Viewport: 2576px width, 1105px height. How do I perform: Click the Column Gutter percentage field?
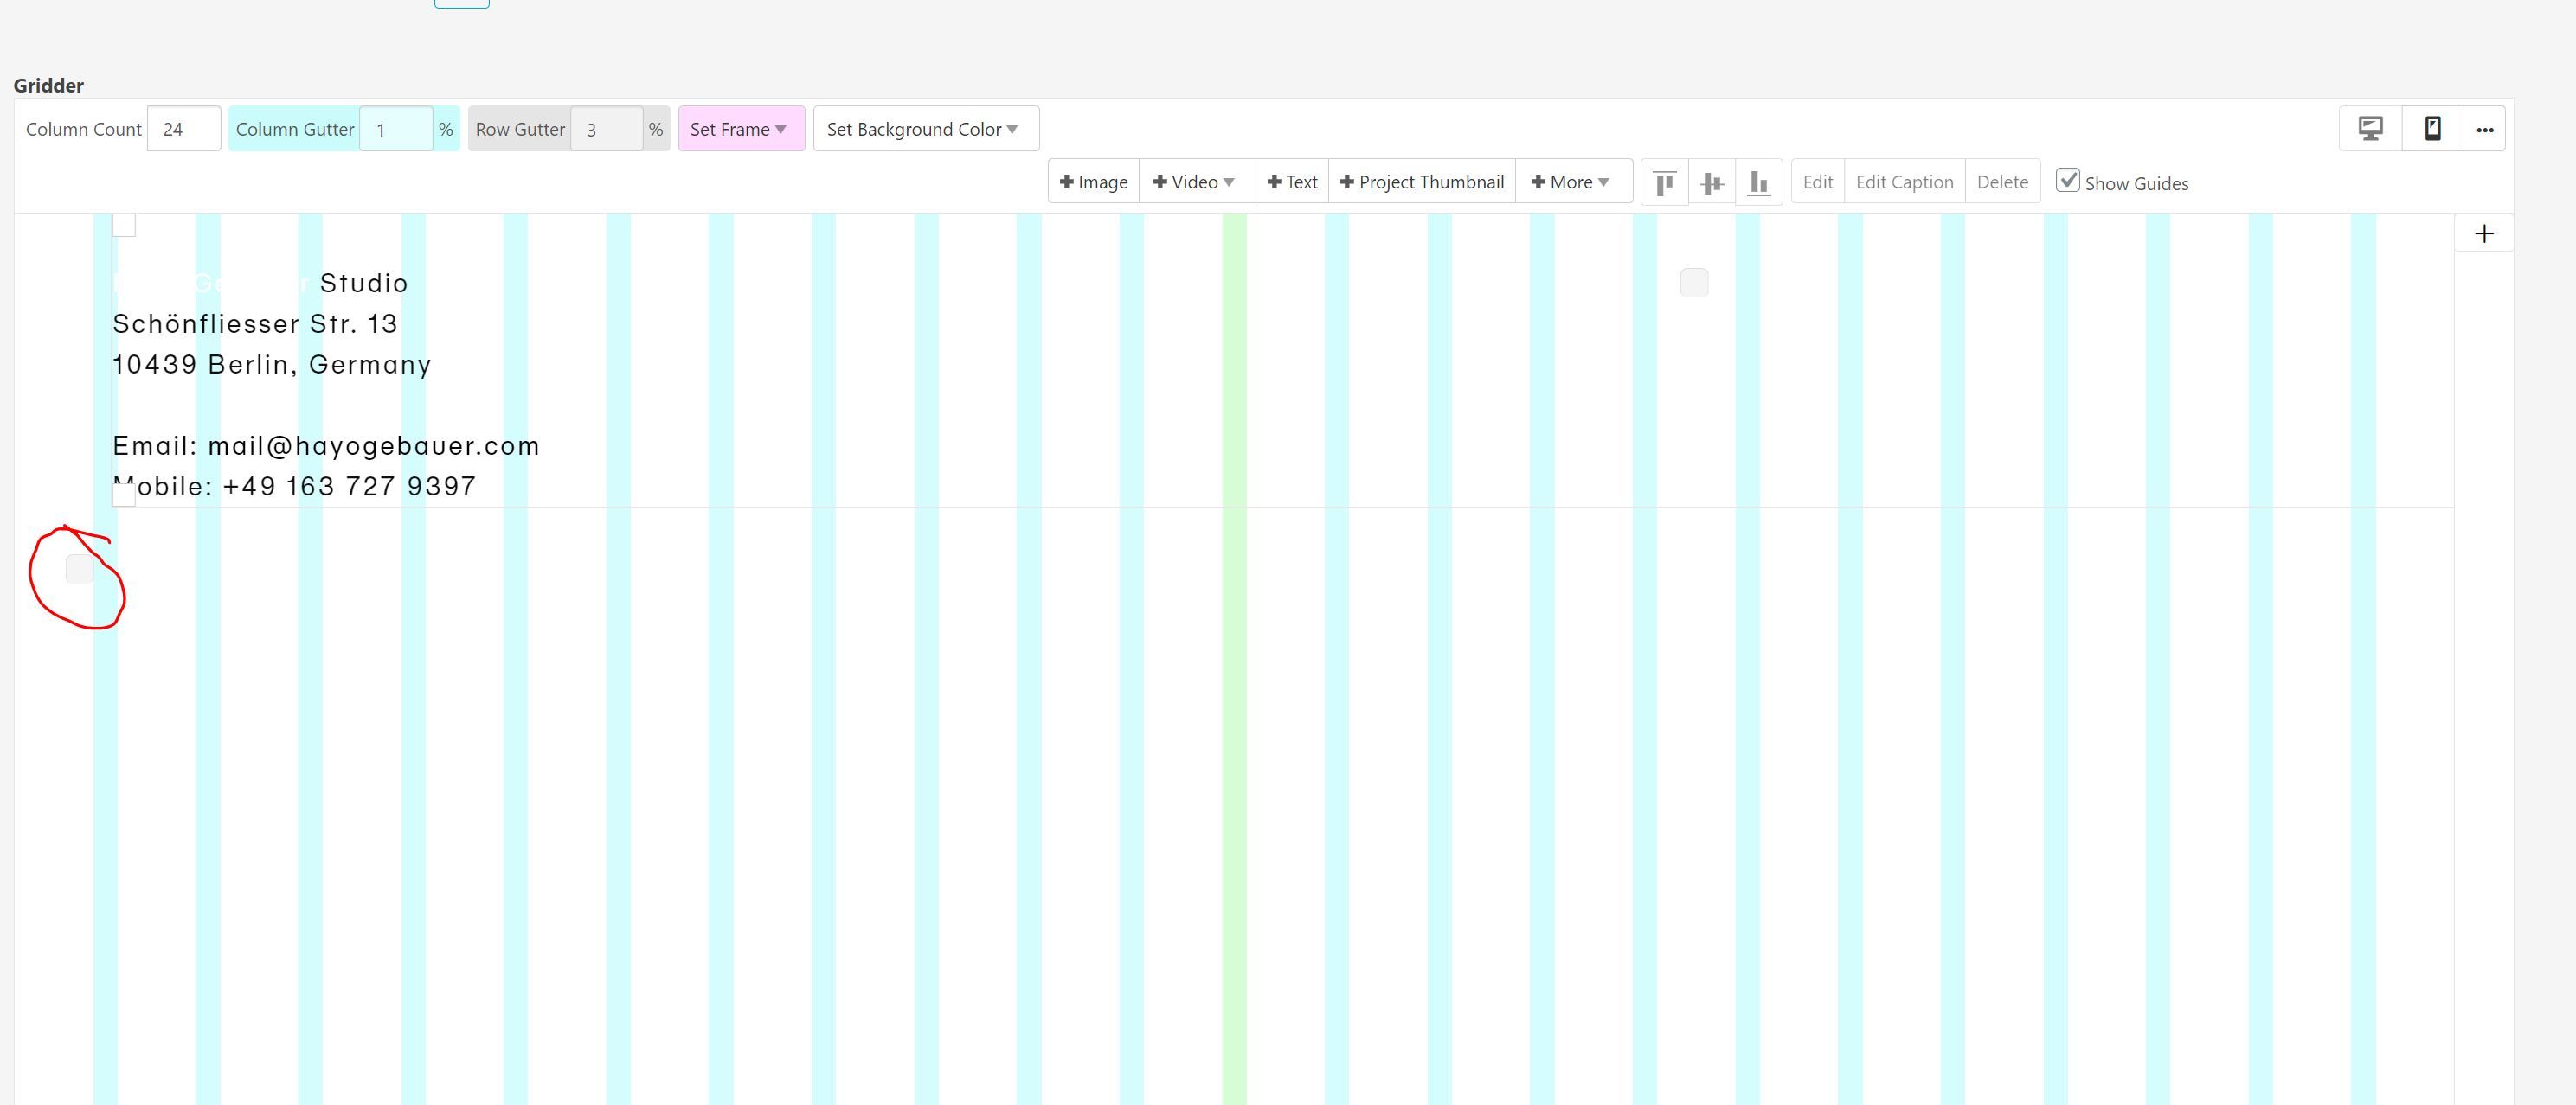click(x=396, y=130)
